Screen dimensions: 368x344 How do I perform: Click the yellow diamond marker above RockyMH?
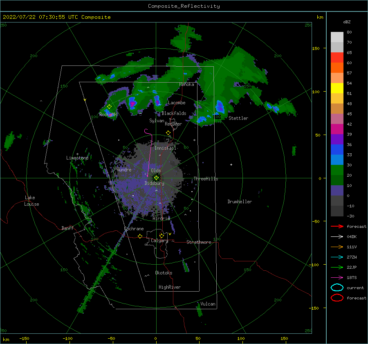click(109, 107)
